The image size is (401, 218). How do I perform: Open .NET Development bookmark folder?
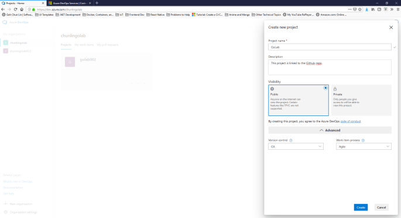[x=68, y=15]
